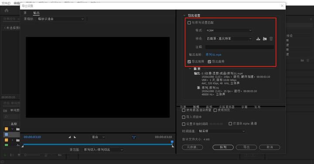Screen dimensions: 314x164
Task: Open 源范围 序列切入/序列切出 dropdown
Action: pos(103,150)
